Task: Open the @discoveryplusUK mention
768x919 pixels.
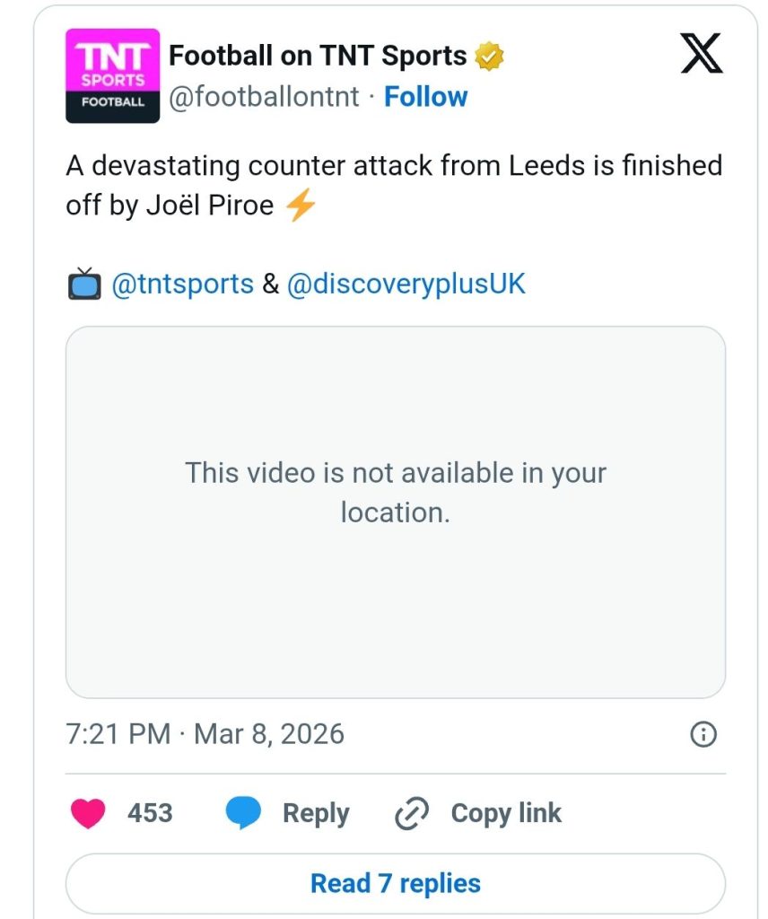Action: (x=406, y=284)
